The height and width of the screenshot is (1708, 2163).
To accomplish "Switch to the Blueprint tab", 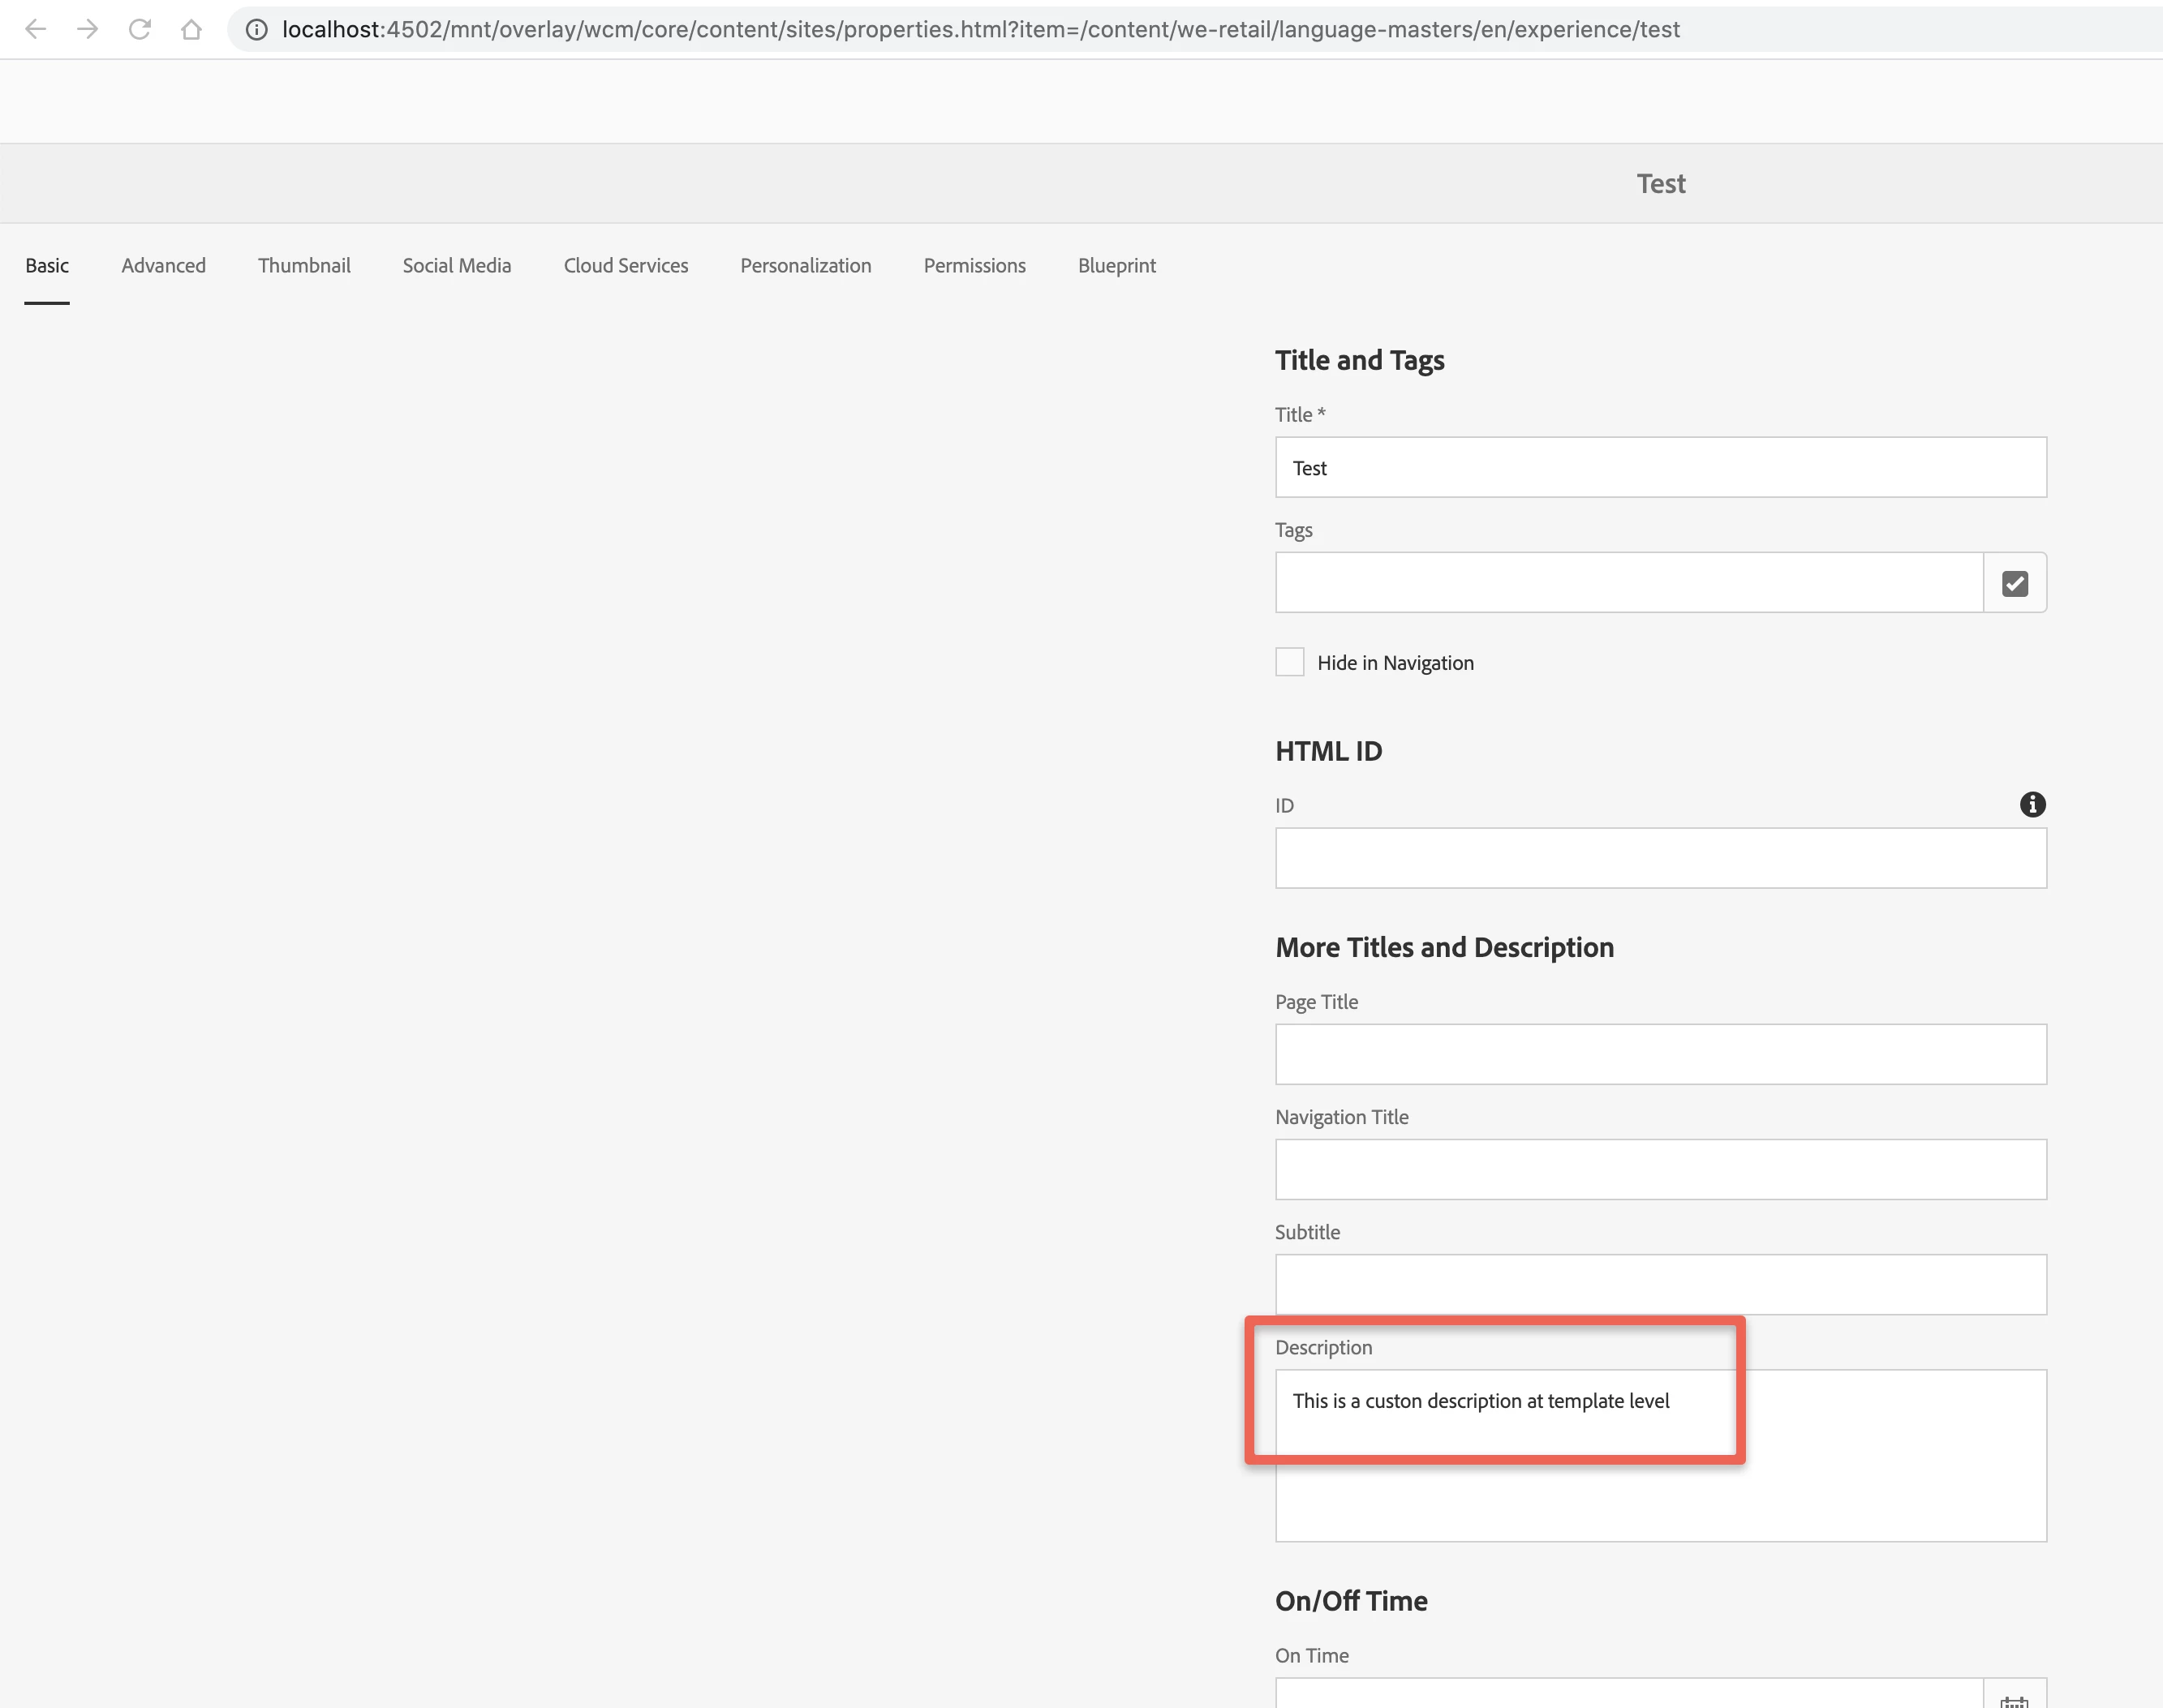I will 1116,265.
